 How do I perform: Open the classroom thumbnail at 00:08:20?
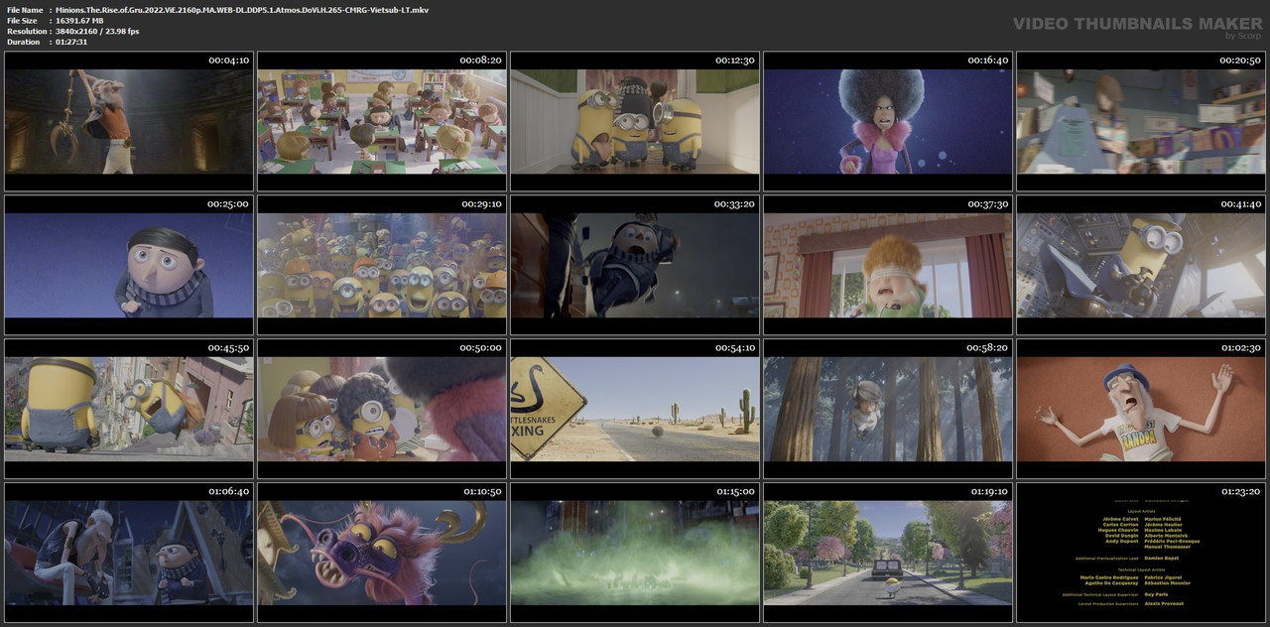point(382,121)
